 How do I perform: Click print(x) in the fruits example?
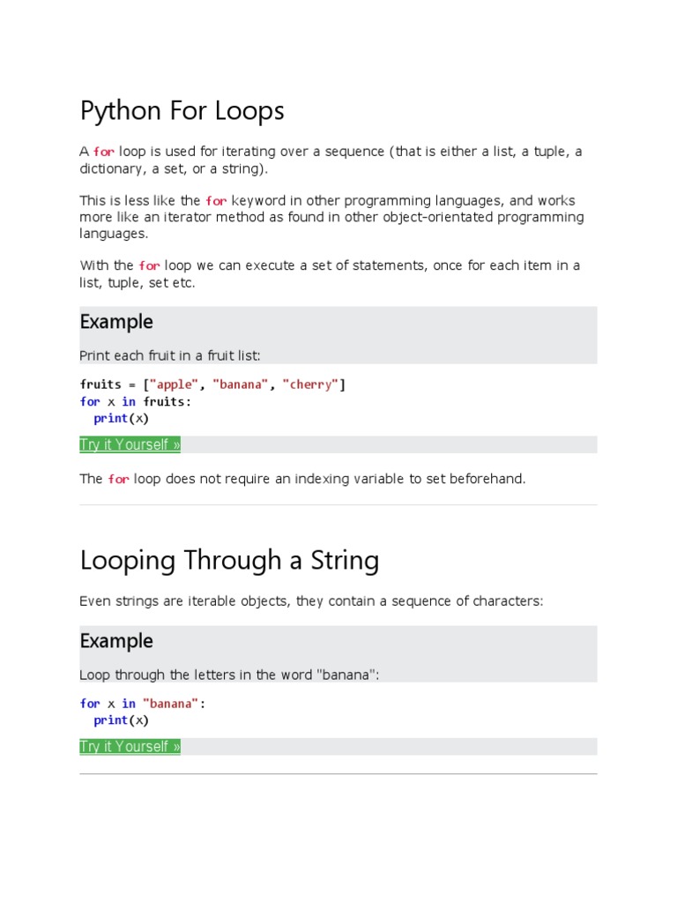click(122, 418)
